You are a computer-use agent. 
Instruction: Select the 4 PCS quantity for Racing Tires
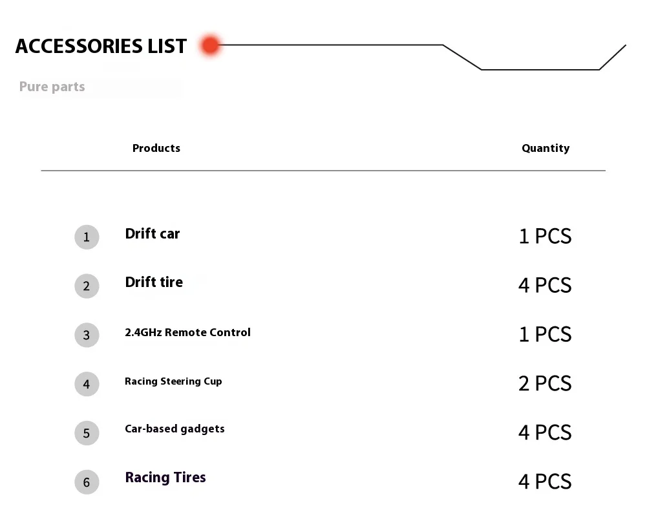545,482
